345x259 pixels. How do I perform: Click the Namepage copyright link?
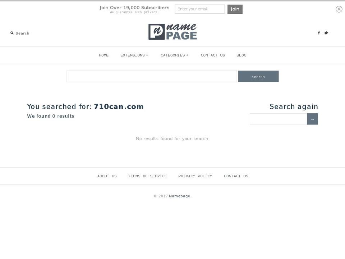click(x=180, y=196)
